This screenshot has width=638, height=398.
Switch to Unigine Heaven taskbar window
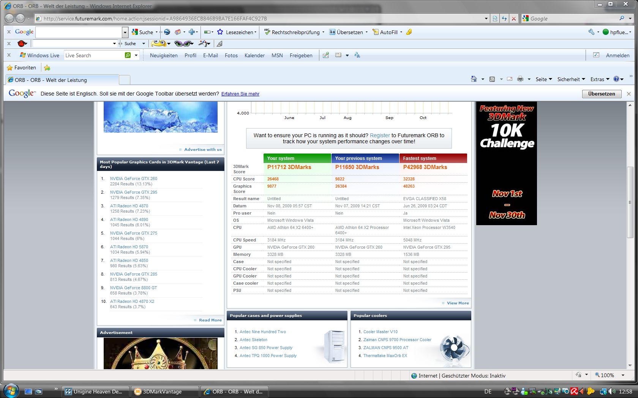(95, 392)
